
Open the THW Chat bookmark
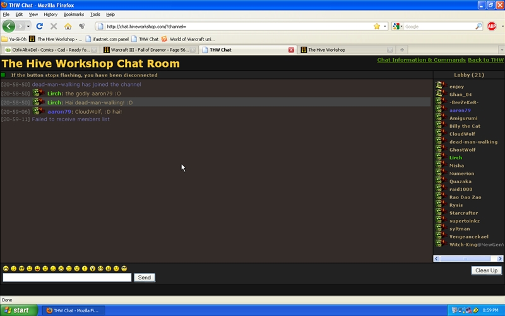coord(145,39)
